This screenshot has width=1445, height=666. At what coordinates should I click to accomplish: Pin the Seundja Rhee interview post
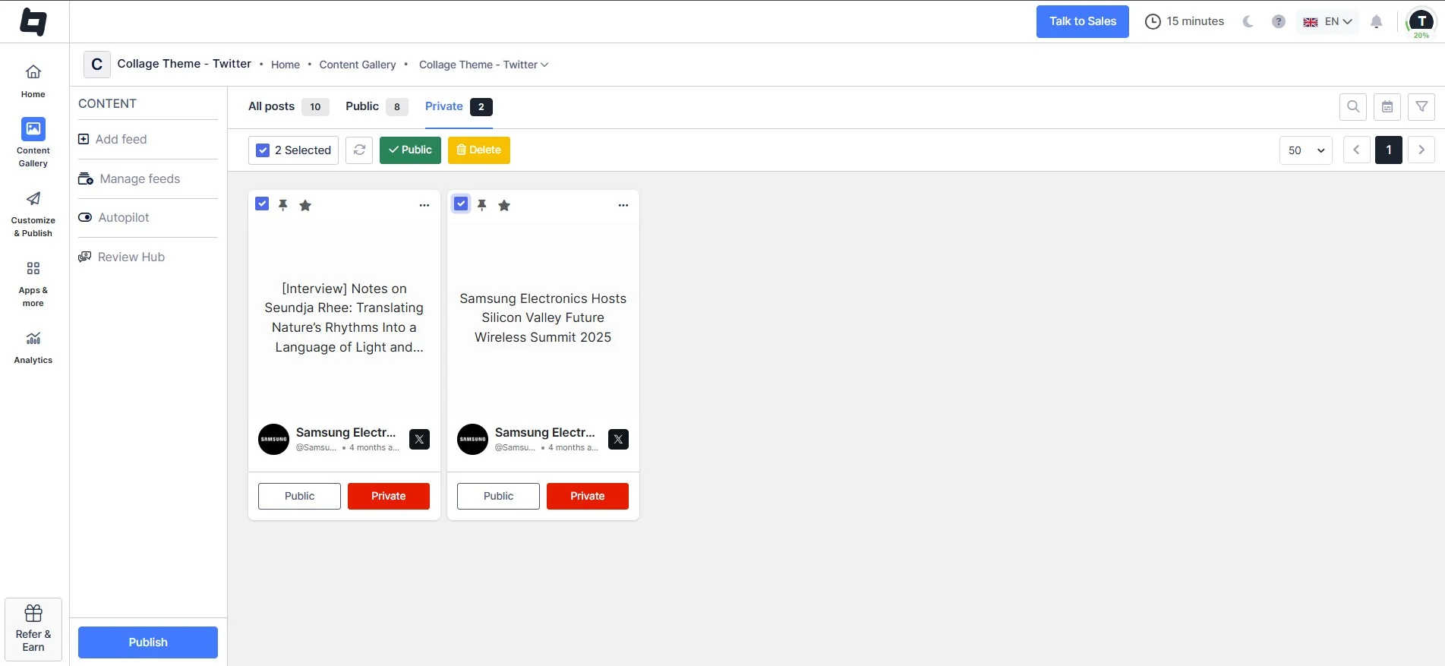coord(283,205)
